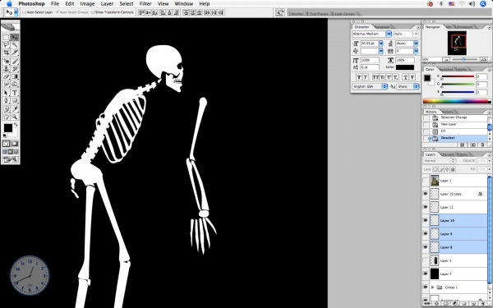Open layer blend mode dropdown Normal
Screen dimensions: 493x308
coord(439,161)
